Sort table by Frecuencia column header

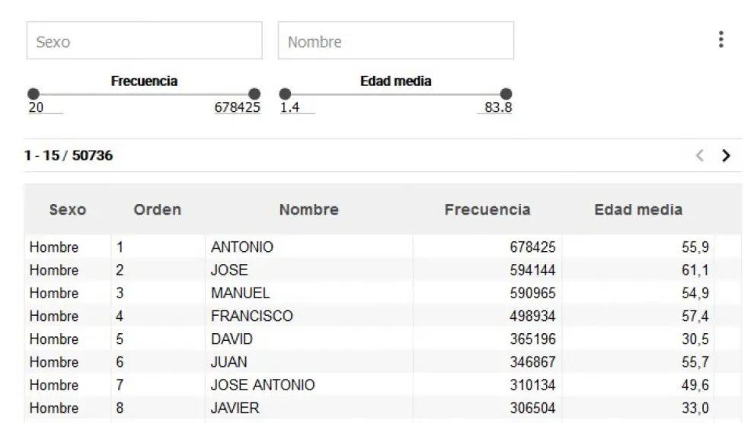pos(487,210)
